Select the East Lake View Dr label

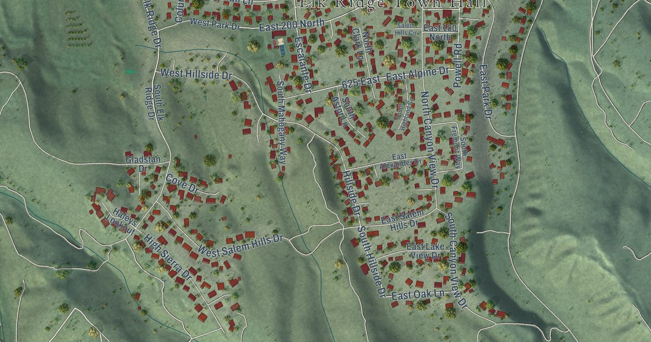(426, 251)
